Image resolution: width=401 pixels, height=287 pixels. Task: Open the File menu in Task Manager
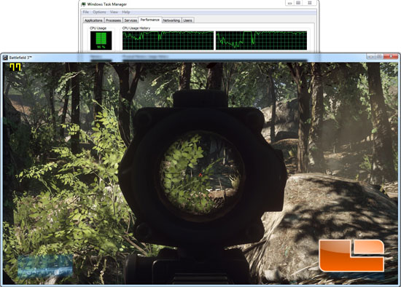[x=86, y=12]
